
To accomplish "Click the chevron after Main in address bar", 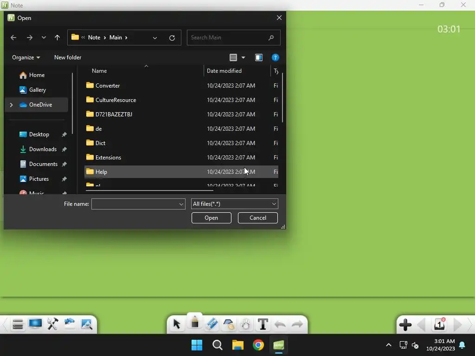I will 126,38.
